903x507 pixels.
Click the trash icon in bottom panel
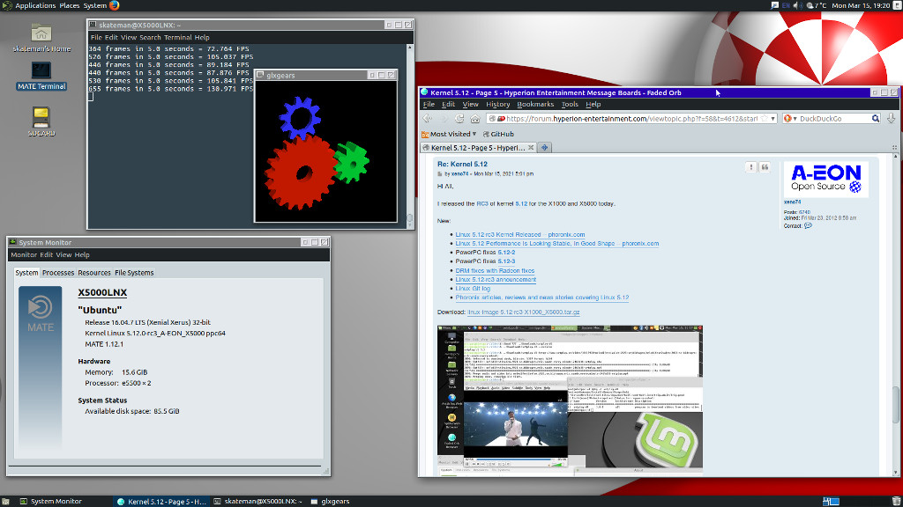[x=896, y=501]
